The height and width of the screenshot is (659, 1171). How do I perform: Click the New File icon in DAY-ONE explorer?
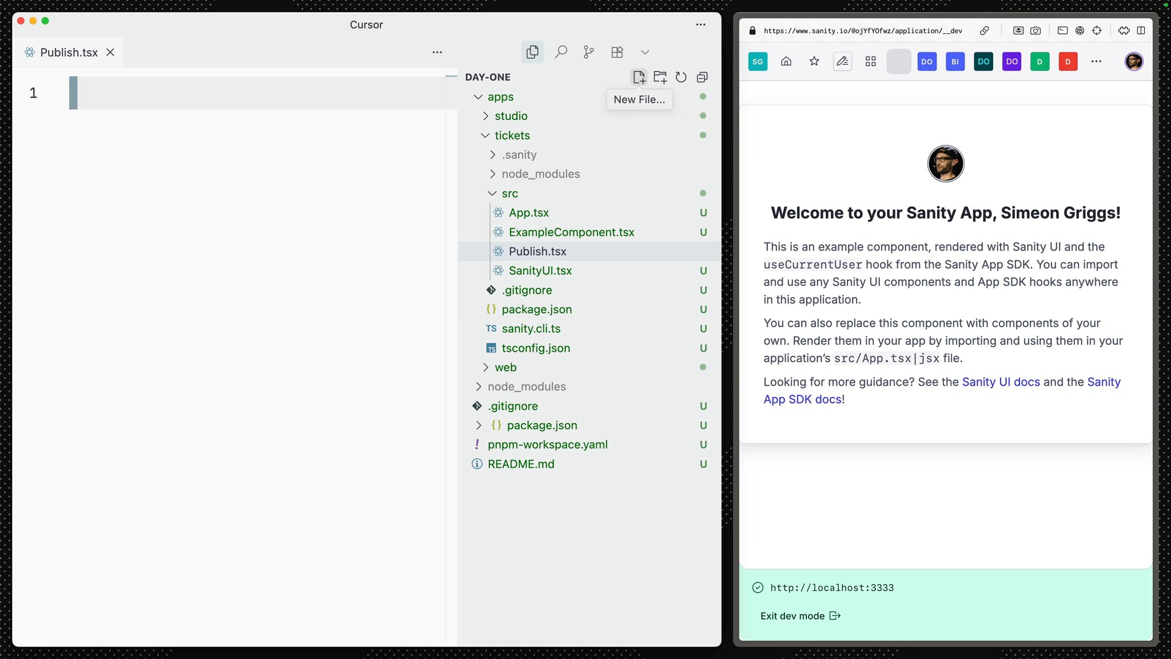pos(639,77)
